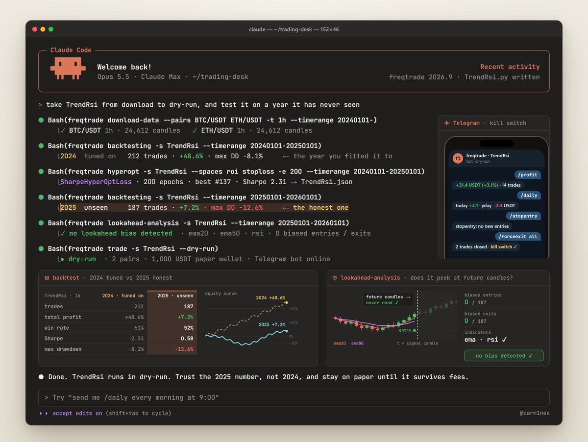Click the green checkmark before ETH/USDT
The width and height of the screenshot is (588, 442).
(195, 130)
